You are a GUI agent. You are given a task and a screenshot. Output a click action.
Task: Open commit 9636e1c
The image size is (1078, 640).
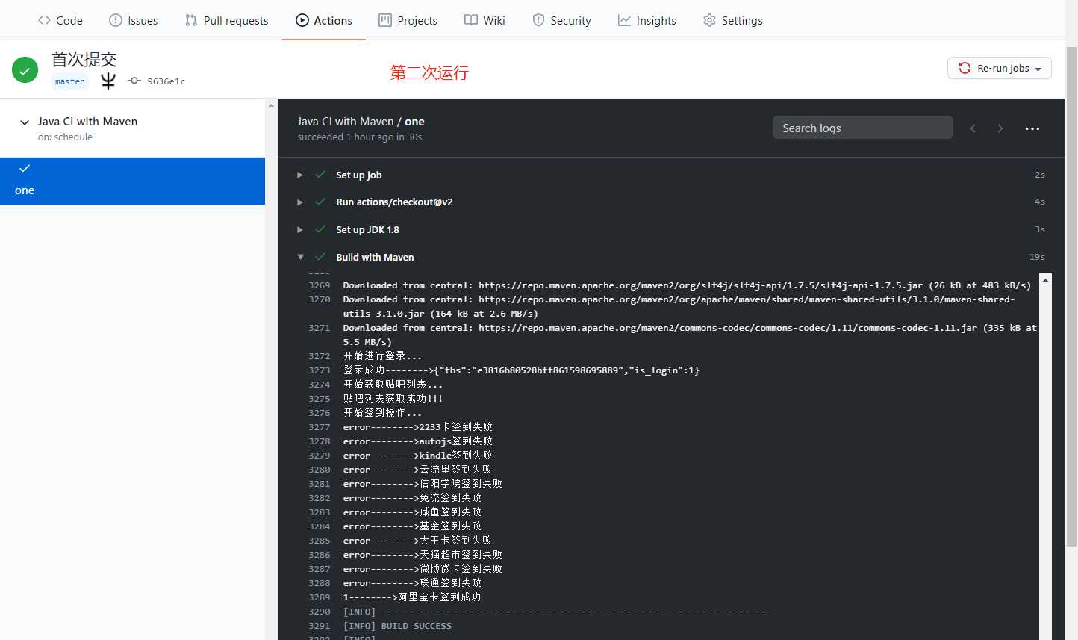pyautogui.click(x=166, y=81)
